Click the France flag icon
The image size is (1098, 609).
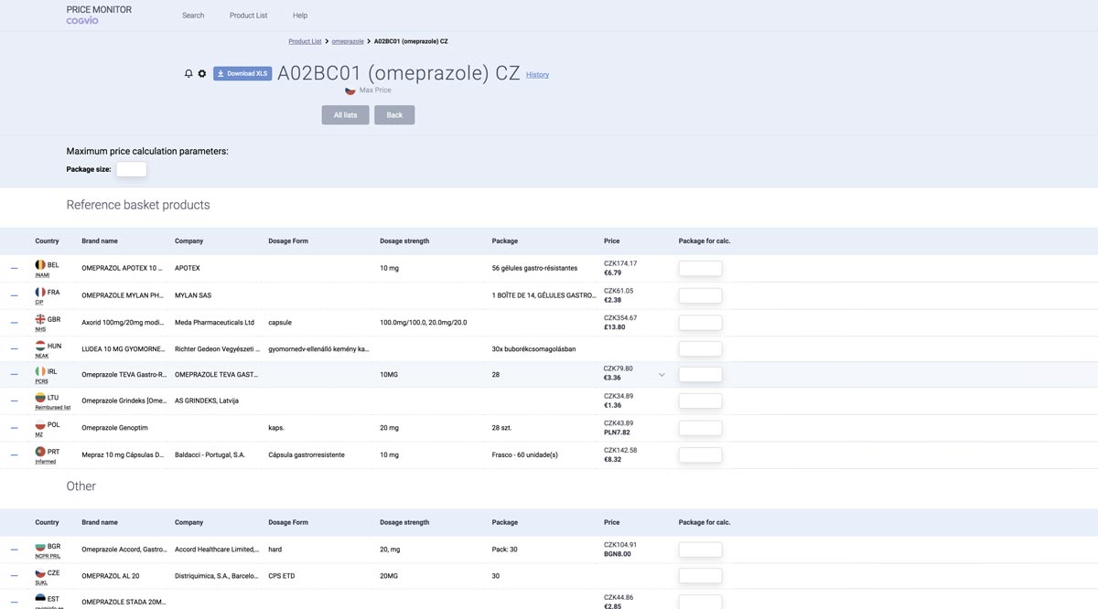[40, 293]
